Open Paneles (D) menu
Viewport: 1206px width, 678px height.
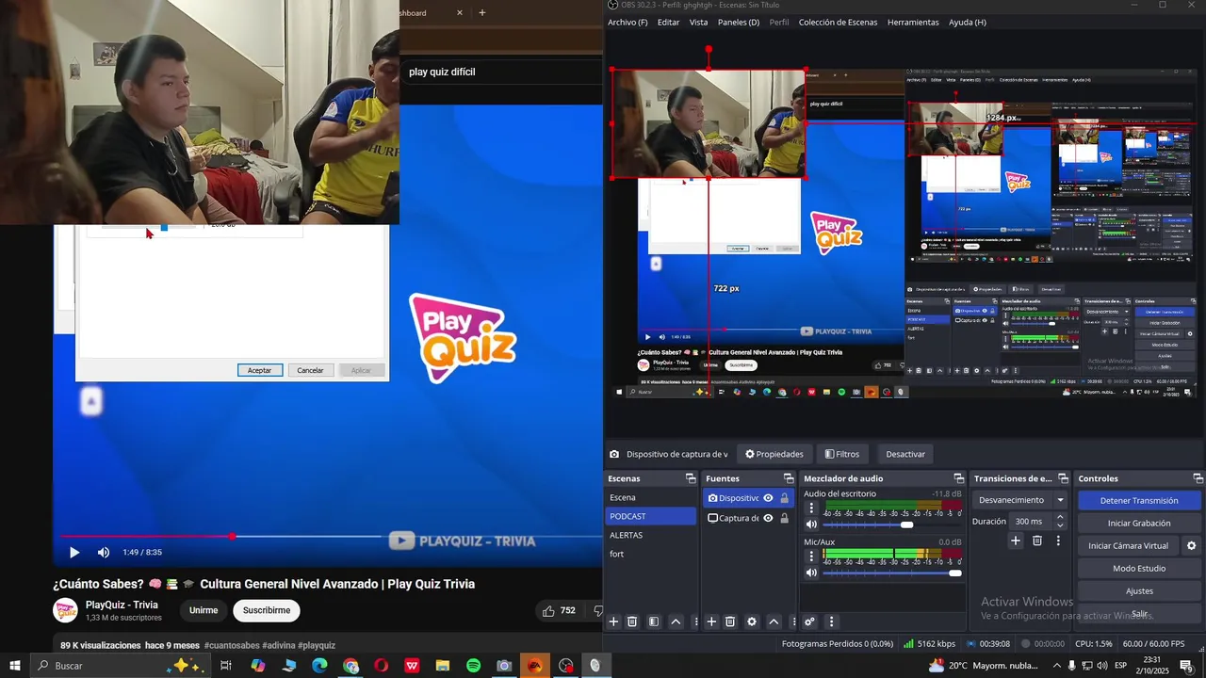point(739,22)
